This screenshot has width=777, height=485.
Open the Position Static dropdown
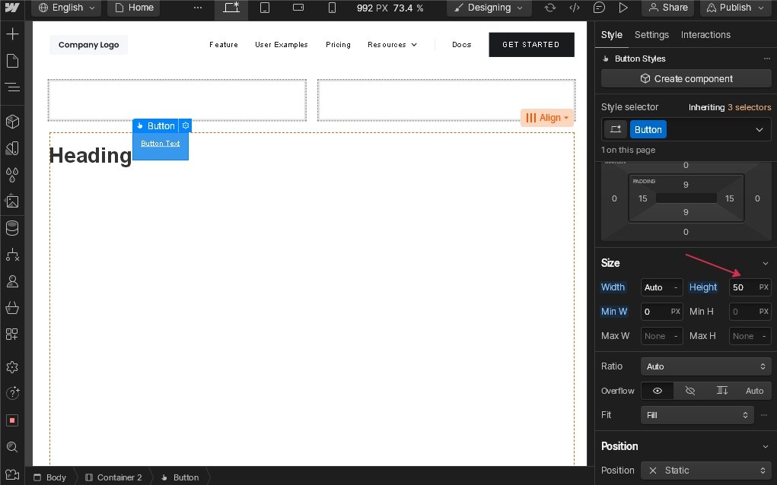[x=705, y=470]
